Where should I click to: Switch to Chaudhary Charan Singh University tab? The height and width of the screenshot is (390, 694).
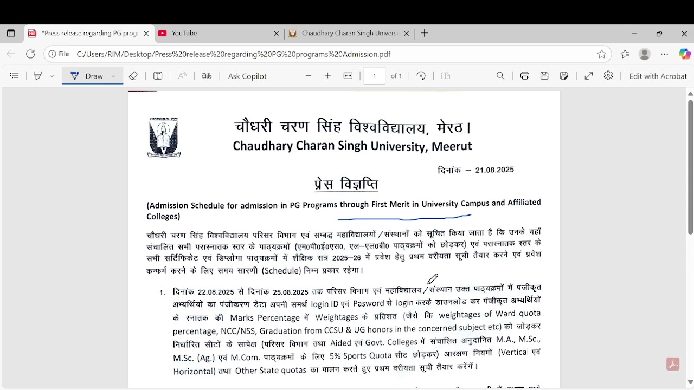click(x=349, y=34)
